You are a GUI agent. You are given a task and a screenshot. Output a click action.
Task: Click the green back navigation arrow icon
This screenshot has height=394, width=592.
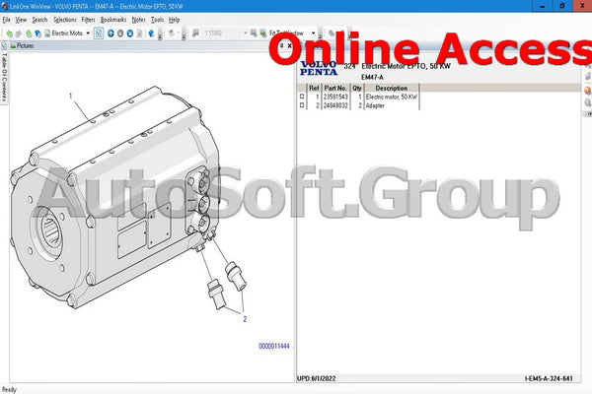[x=8, y=33]
